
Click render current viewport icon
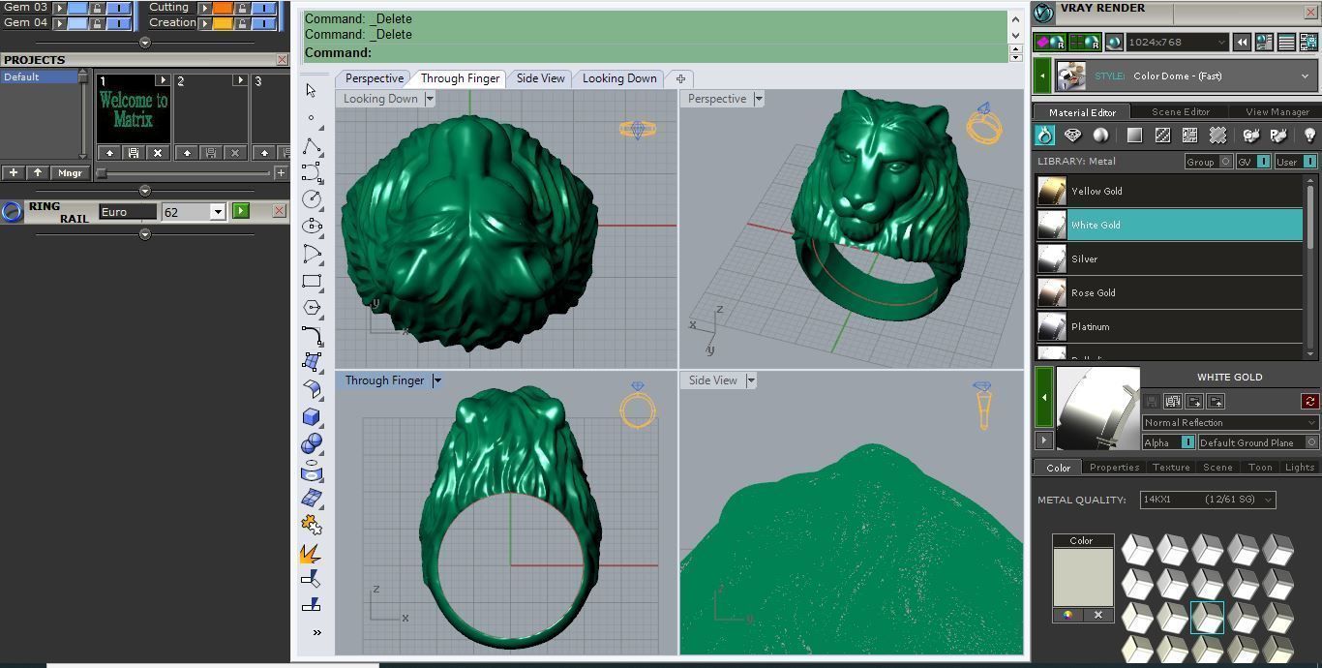coord(1050,42)
